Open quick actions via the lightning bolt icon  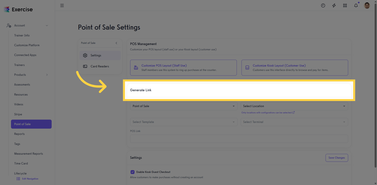pos(334,5)
